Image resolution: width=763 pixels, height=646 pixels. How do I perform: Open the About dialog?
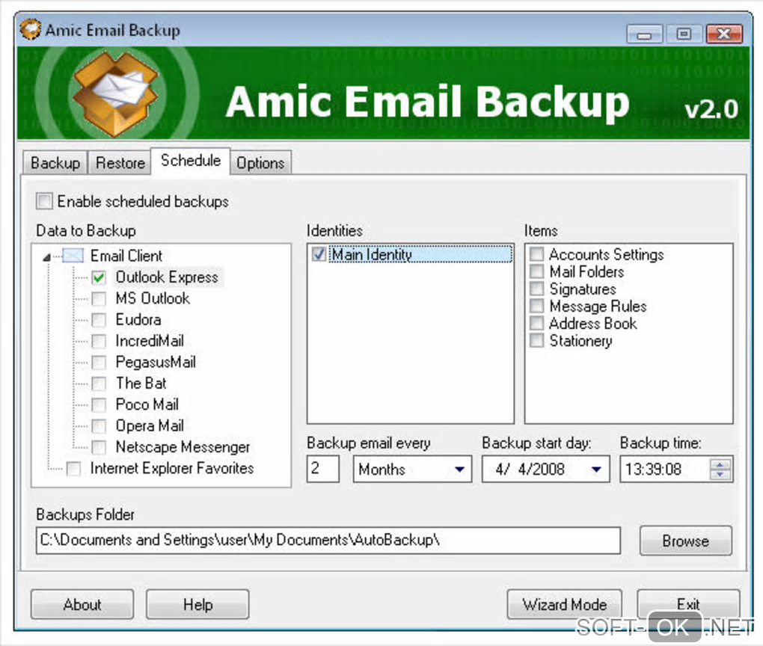[82, 604]
